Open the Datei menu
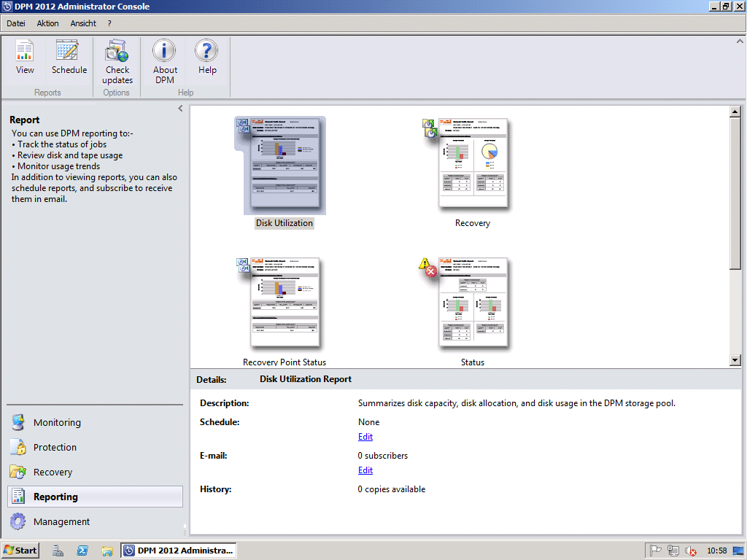 tap(16, 23)
